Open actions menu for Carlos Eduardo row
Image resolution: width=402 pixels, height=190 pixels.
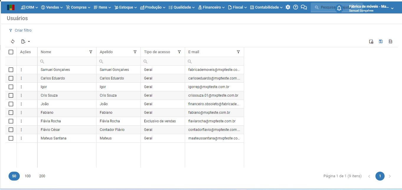(21, 78)
